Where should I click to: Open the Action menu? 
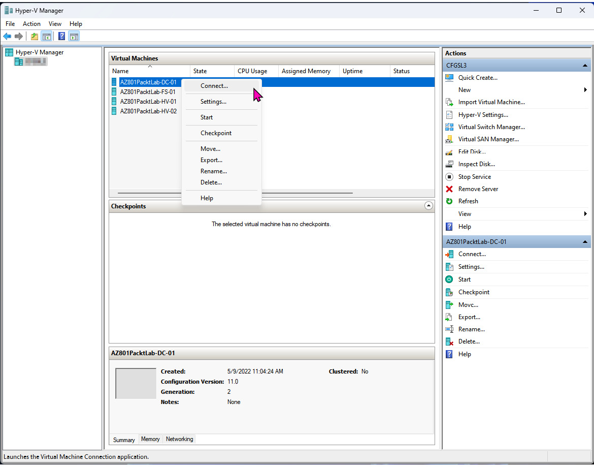click(31, 24)
